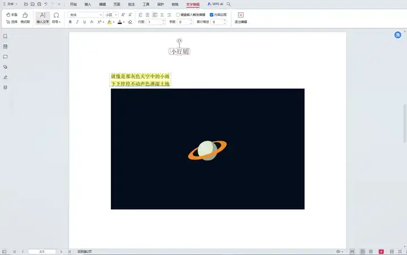407x255 pixels.
Task: Go to the next page
Action: coord(61,252)
